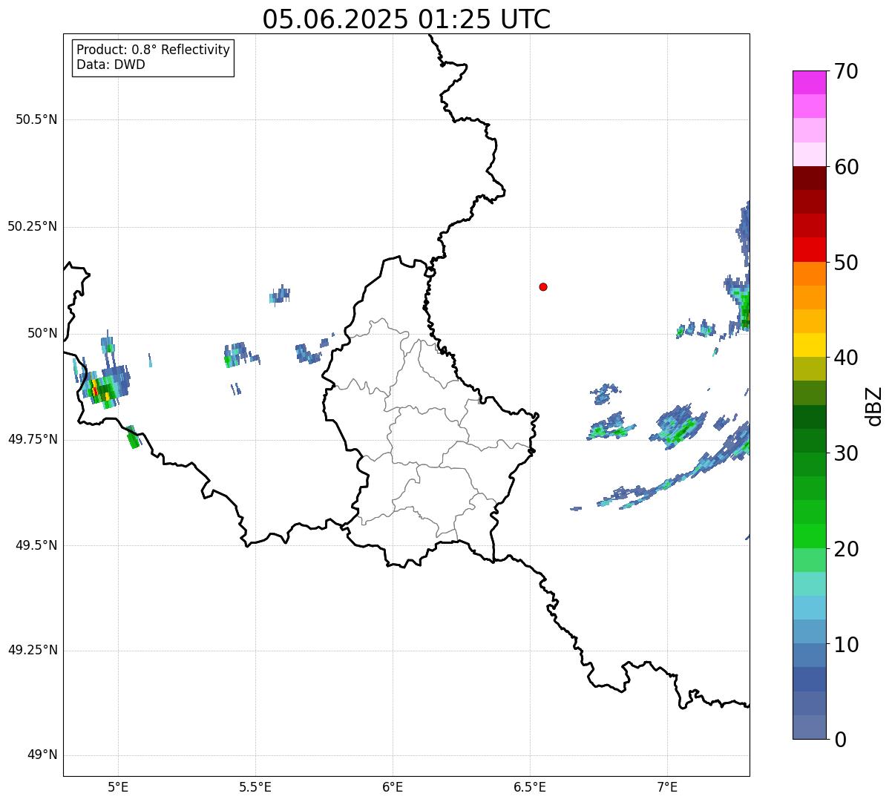Click the colorbar '0' tick label

(x=841, y=740)
